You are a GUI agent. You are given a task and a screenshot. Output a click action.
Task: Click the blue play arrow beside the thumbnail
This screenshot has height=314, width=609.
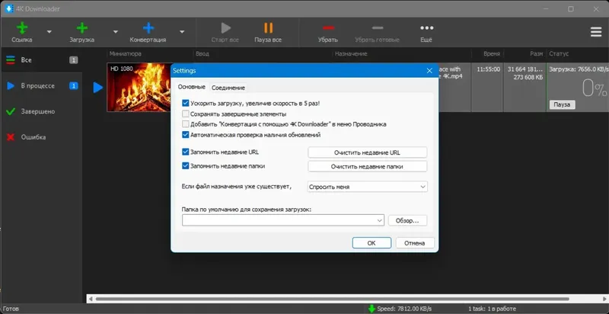point(98,88)
